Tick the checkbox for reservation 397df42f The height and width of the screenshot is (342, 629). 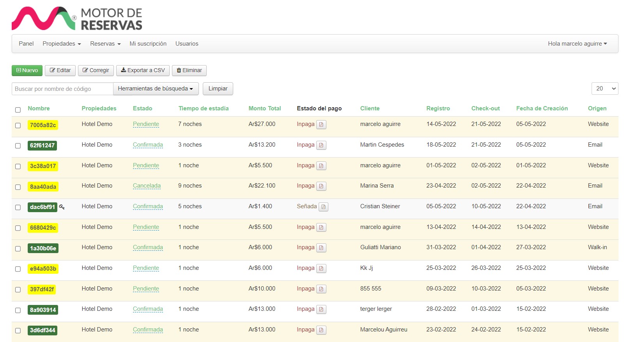point(18,290)
